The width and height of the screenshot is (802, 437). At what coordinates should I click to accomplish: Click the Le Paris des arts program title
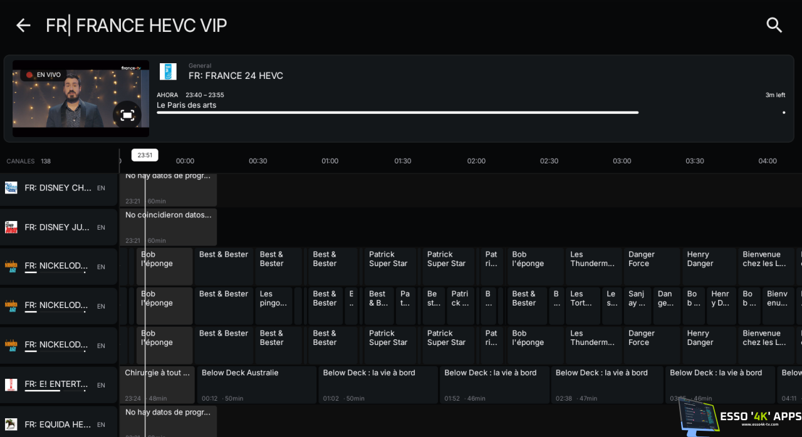(x=187, y=105)
